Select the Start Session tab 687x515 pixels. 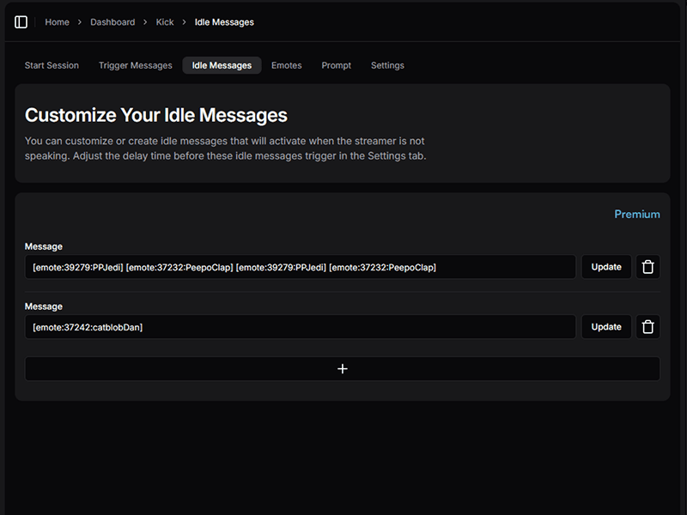tap(52, 65)
